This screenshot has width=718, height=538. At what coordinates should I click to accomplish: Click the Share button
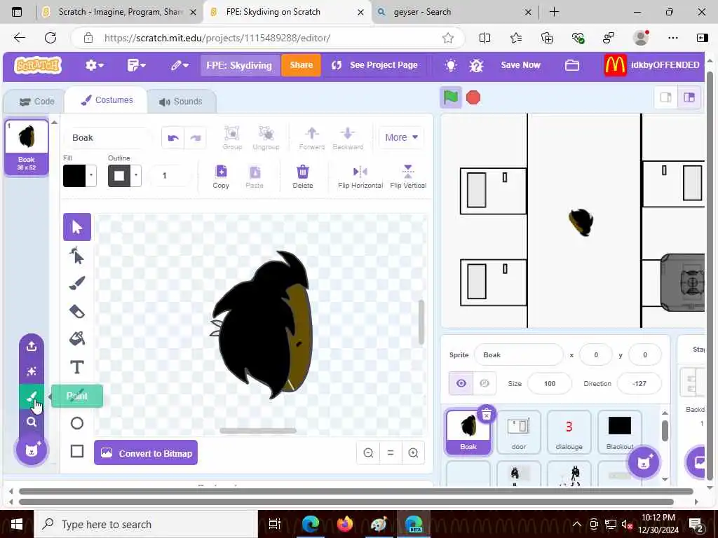point(301,65)
